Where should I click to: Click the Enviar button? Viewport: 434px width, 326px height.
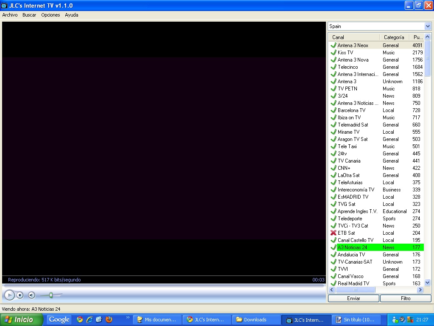click(x=353, y=298)
